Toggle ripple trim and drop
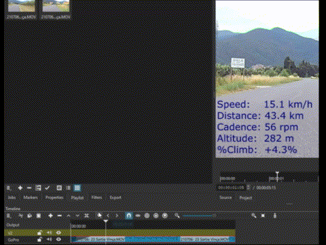326x245 pixels. 147,216
